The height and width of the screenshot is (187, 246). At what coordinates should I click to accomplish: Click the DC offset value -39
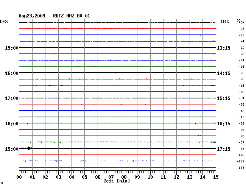click(x=241, y=104)
